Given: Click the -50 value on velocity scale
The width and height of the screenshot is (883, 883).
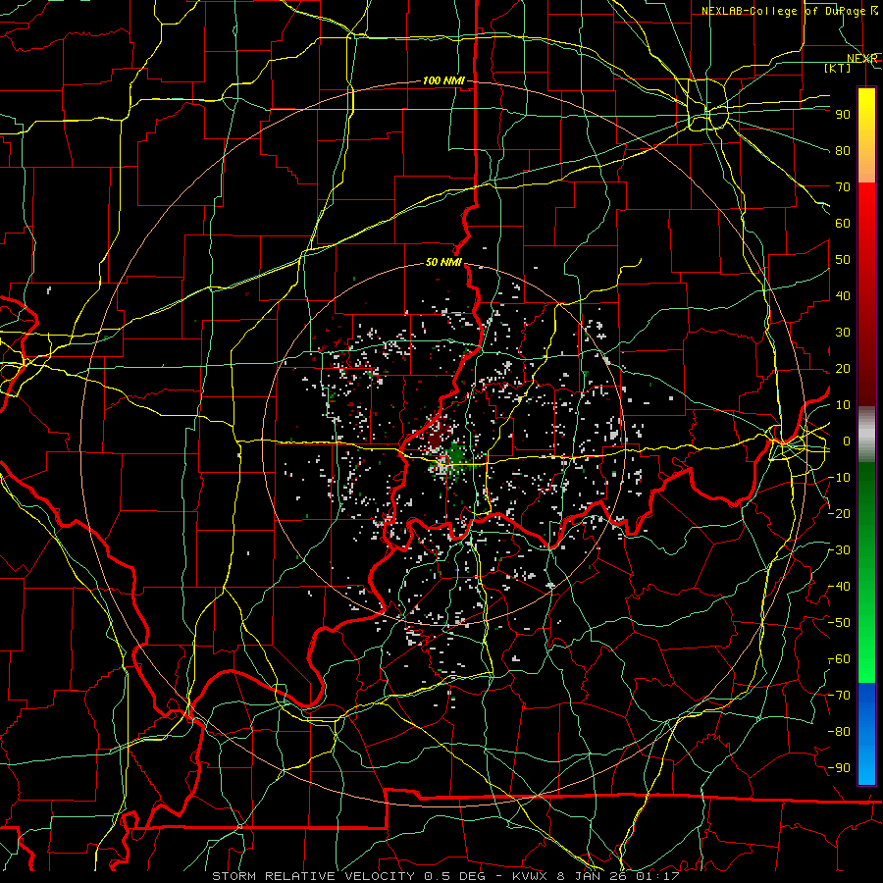Looking at the screenshot, I should [840, 623].
